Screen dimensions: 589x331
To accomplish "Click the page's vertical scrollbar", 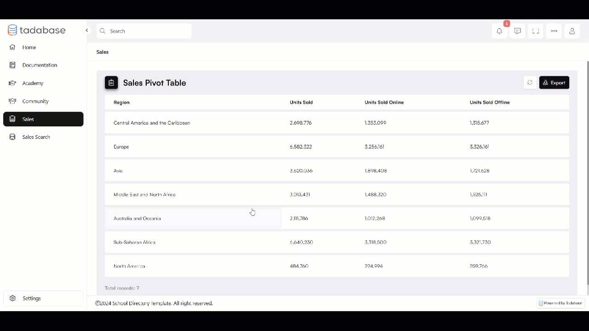I will [x=587, y=175].
